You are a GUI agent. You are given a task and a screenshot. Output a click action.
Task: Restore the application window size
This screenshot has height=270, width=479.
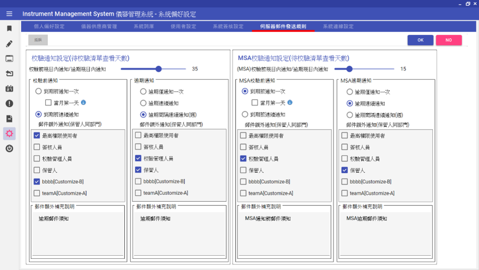pos(468,3)
